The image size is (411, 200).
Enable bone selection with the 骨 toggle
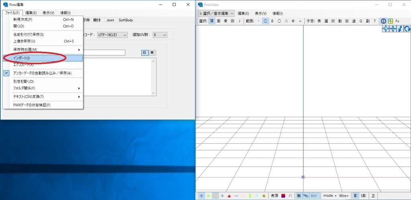(226, 21)
